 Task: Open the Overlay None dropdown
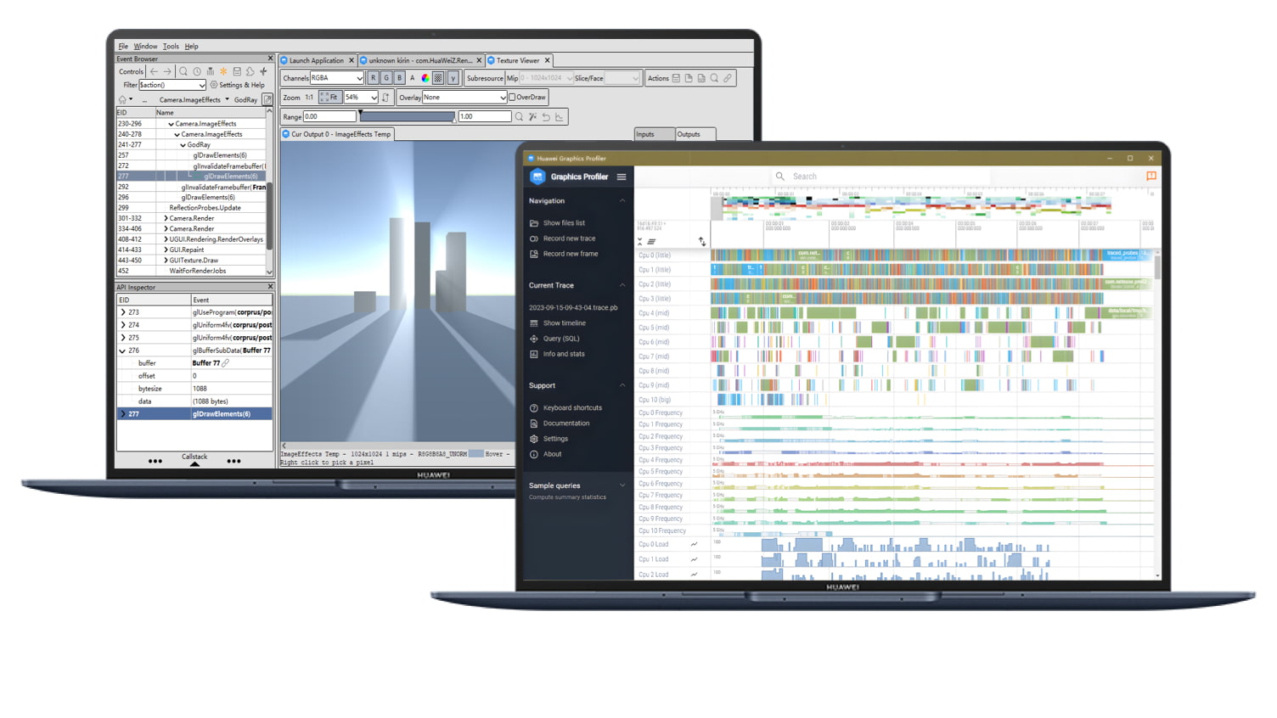(x=464, y=98)
